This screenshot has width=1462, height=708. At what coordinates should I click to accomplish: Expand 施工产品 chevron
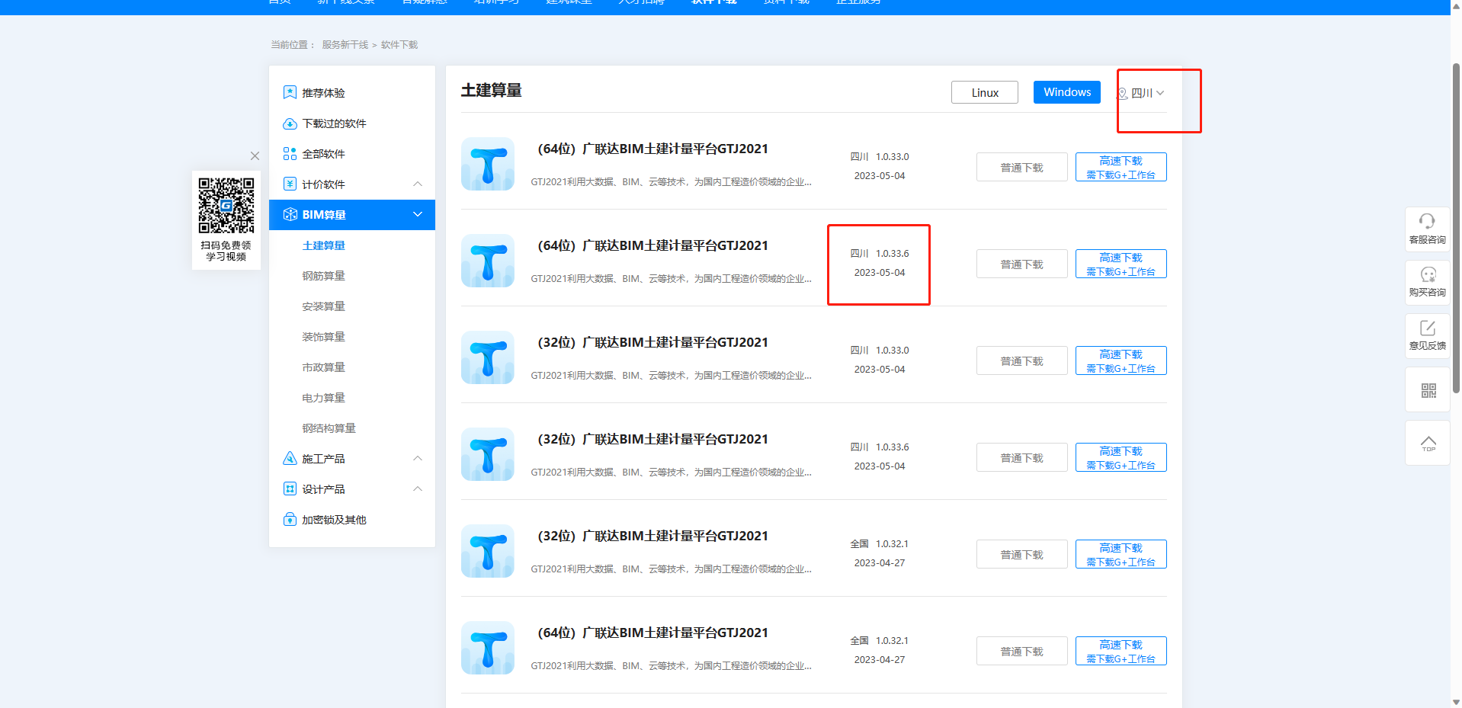(418, 458)
